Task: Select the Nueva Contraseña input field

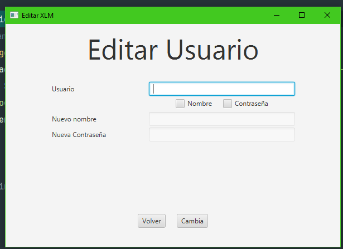Action: click(222, 135)
